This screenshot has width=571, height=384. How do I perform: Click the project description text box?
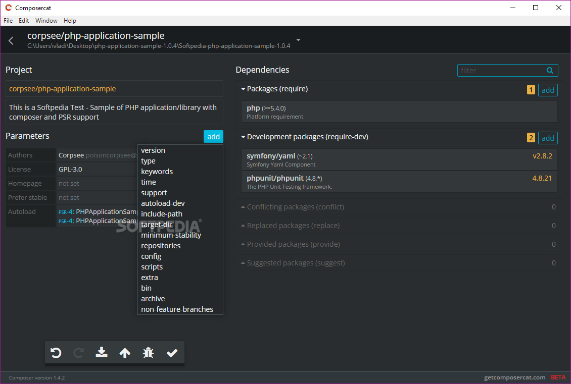tap(114, 112)
